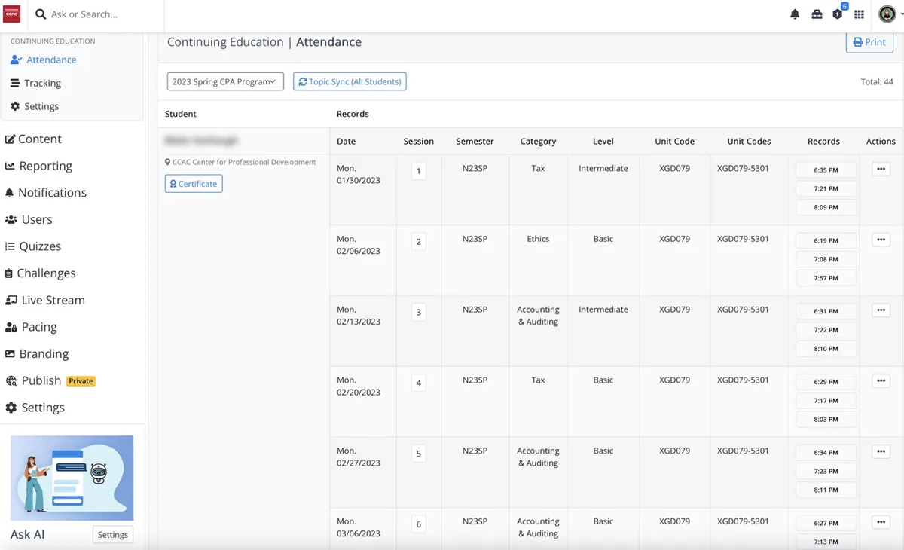Click the Print button
904x550 pixels.
pyautogui.click(x=869, y=42)
